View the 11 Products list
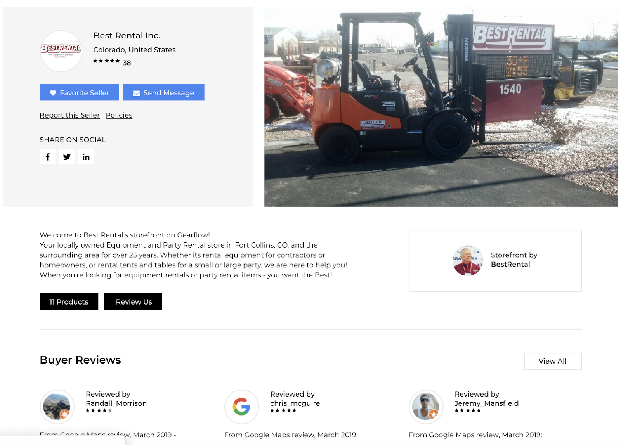621x445 pixels. coord(69,301)
